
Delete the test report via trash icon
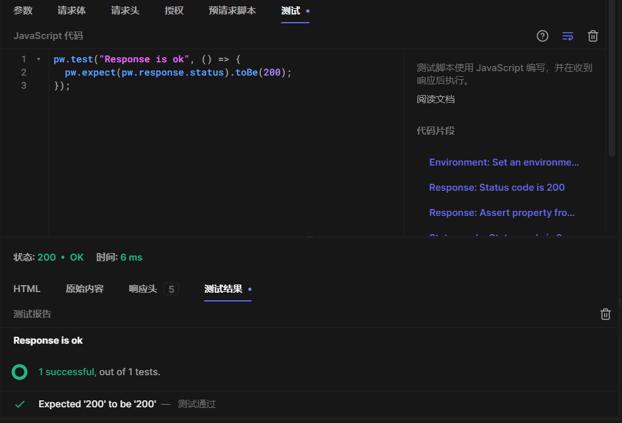point(606,313)
